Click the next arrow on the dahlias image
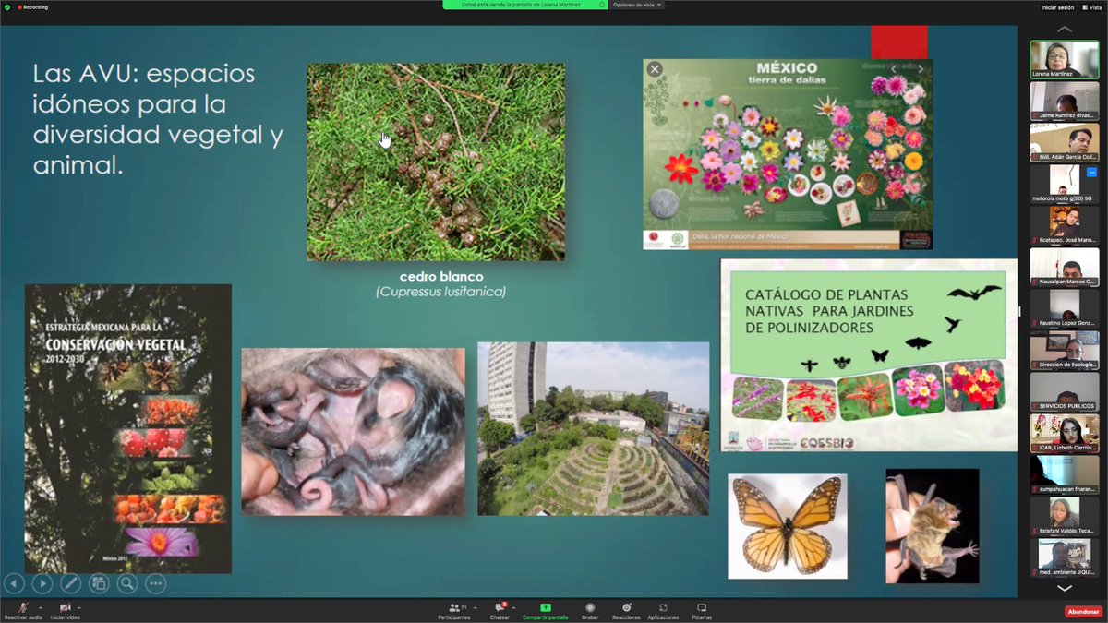Viewport: 1108px width, 623px height. click(921, 69)
